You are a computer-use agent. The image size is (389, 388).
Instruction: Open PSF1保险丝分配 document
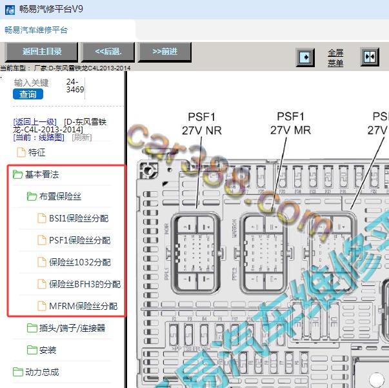point(79,240)
